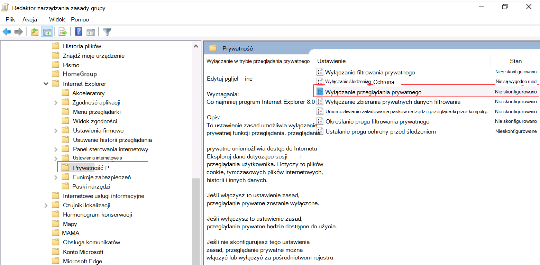Click the folder icon next to Konto Microsoft
Image resolution: width=540 pixels, height=265 pixels.
coord(55,252)
